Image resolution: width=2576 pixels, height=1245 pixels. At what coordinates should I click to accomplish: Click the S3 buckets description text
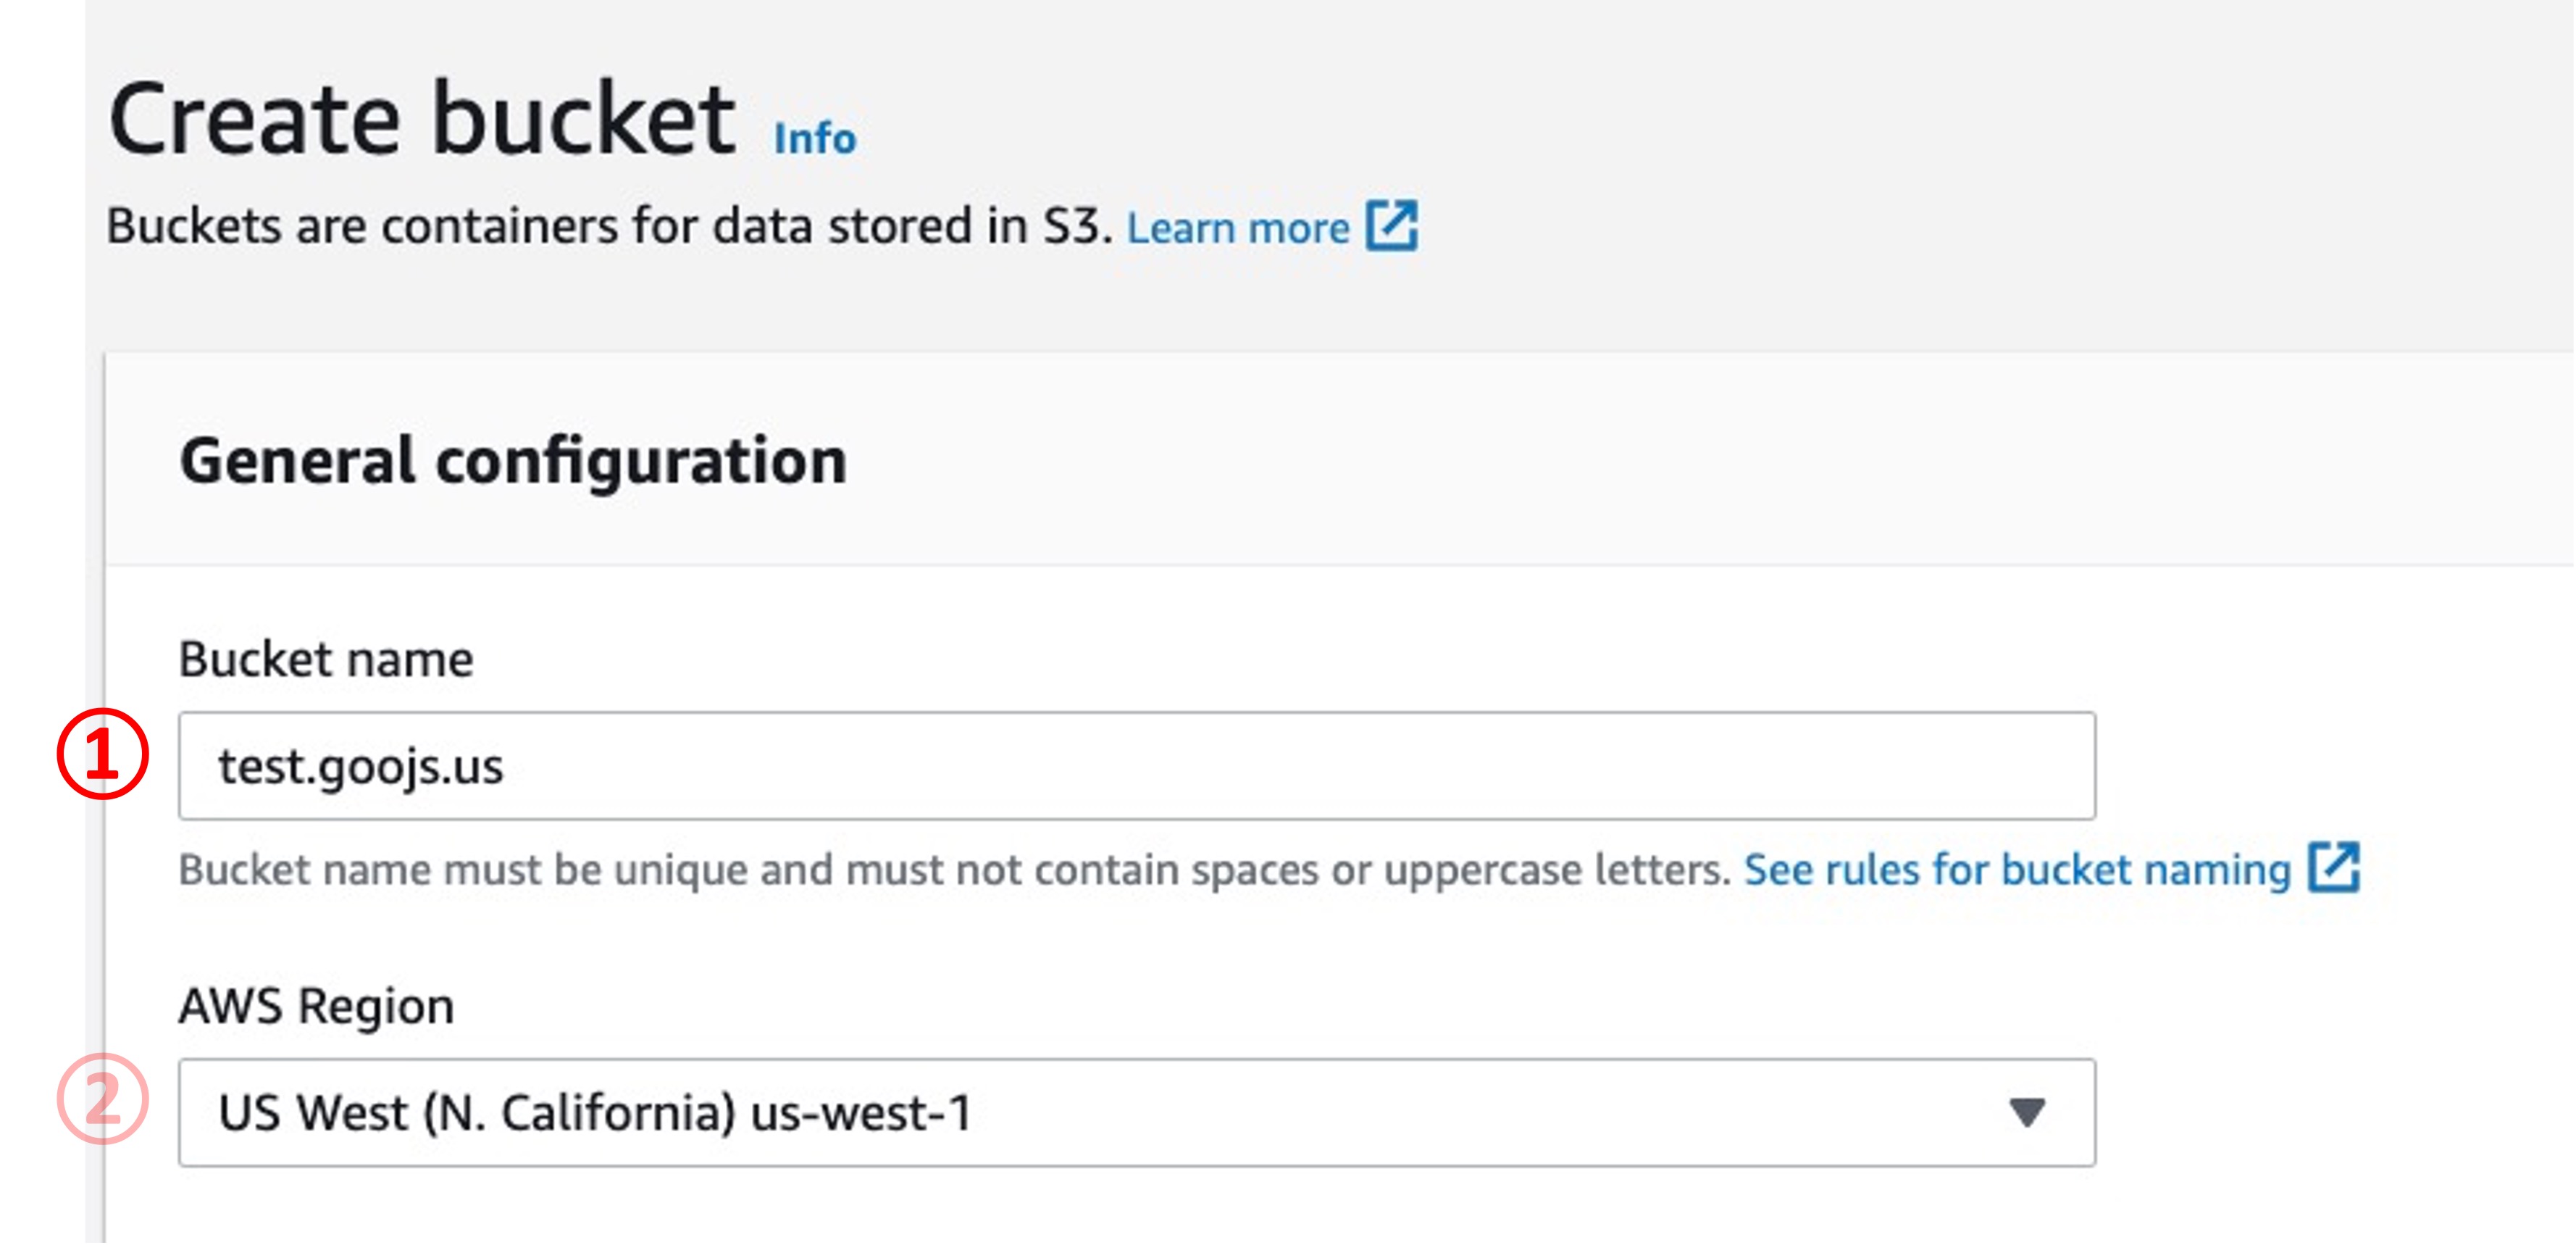[x=609, y=226]
